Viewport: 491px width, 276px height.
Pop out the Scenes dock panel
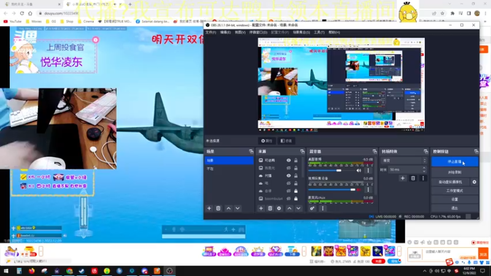click(251, 151)
